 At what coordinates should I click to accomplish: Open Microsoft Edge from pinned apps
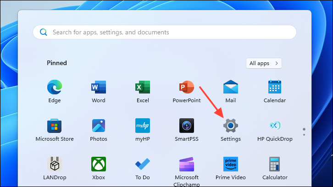point(54,88)
